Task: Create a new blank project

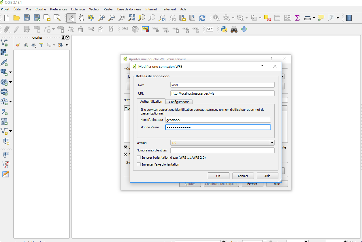Action: (6, 18)
